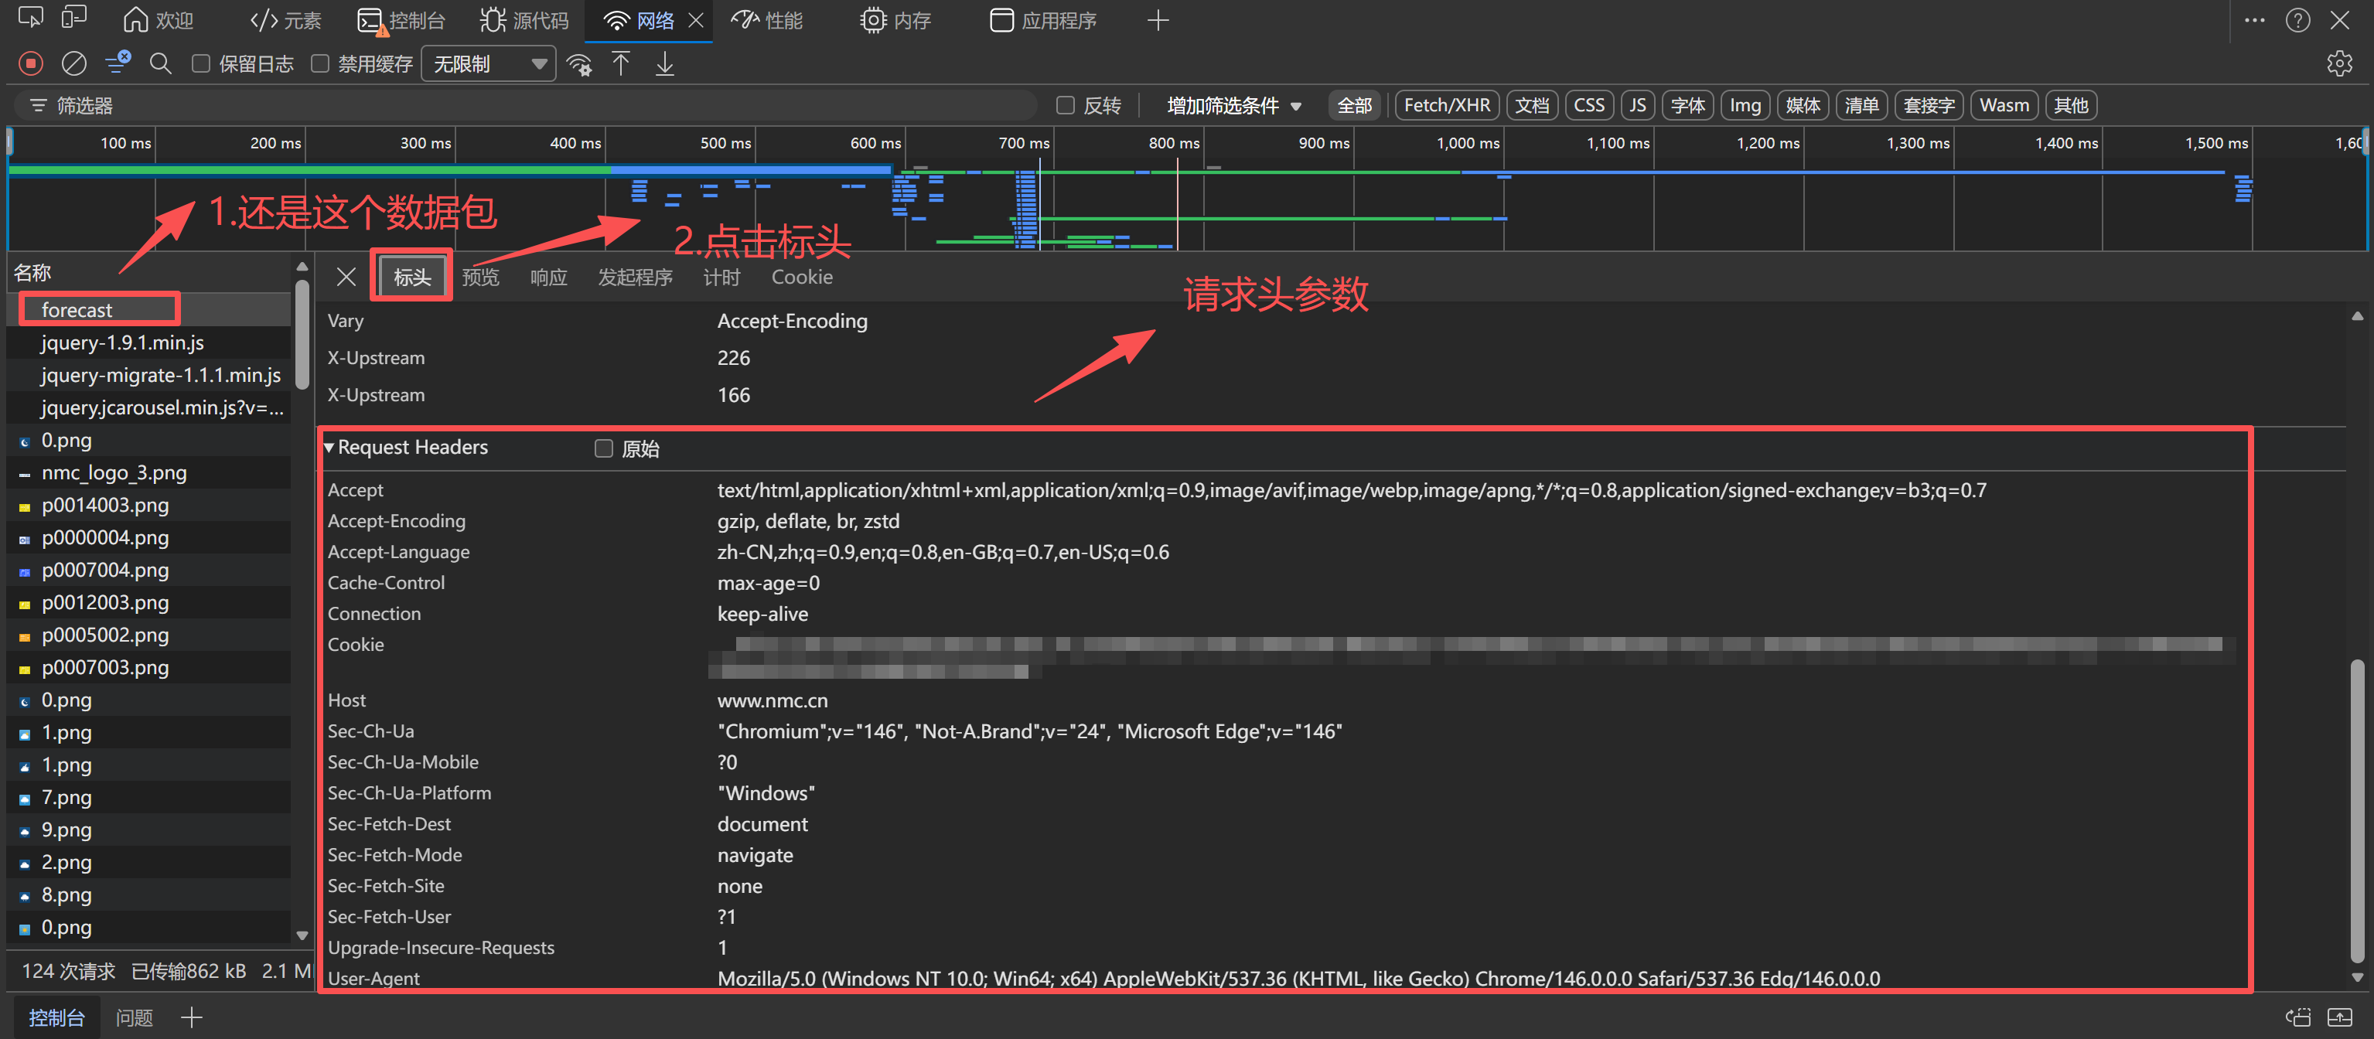Switch to the 响应 tab
Image resolution: width=2374 pixels, height=1039 pixels.
click(x=548, y=278)
